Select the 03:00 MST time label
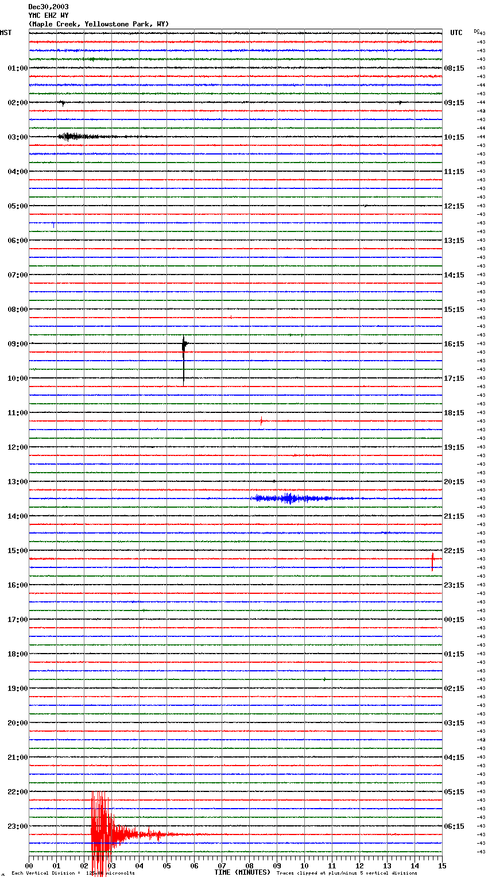This screenshot has height=881, width=488. (17, 137)
